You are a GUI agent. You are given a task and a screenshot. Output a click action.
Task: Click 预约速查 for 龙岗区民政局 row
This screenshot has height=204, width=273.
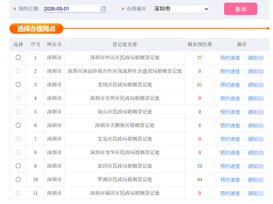(x=230, y=85)
